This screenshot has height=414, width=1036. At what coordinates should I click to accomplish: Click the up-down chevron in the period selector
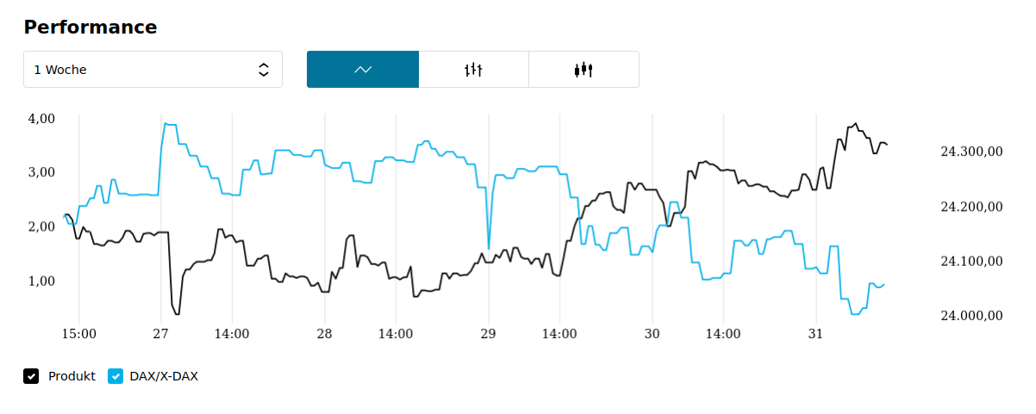pos(264,70)
